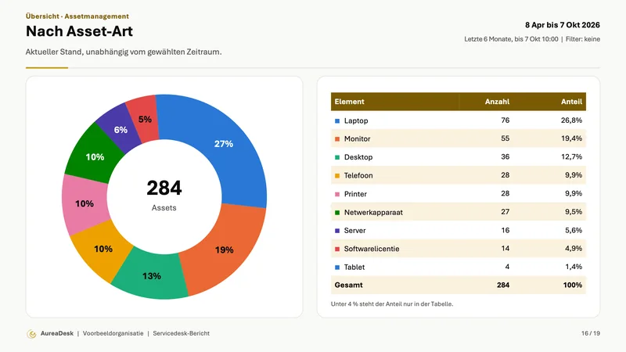626x352 pixels.
Task: Click the Übersicht · Assetmanagement breadcrumb
Action: [x=77, y=16]
